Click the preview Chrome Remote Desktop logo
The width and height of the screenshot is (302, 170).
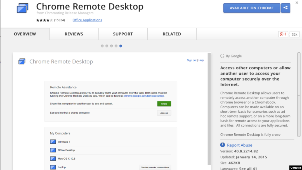point(22,62)
